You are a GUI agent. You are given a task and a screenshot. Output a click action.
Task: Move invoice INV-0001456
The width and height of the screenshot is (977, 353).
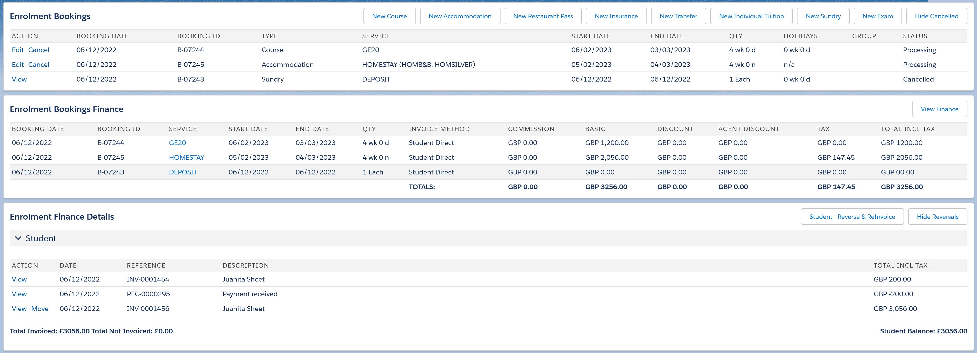(40, 309)
